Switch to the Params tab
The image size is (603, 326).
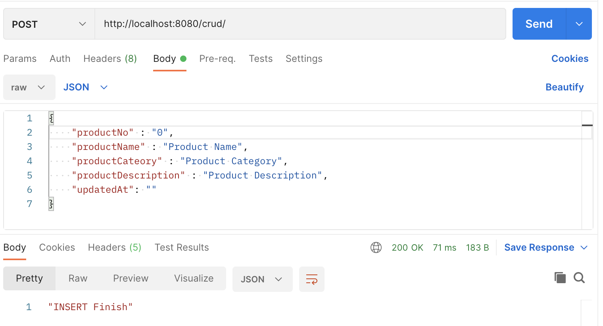pos(20,59)
